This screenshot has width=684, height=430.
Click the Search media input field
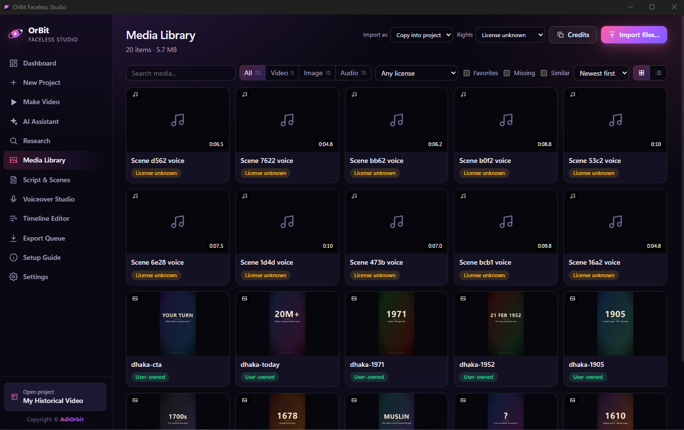[x=180, y=73]
